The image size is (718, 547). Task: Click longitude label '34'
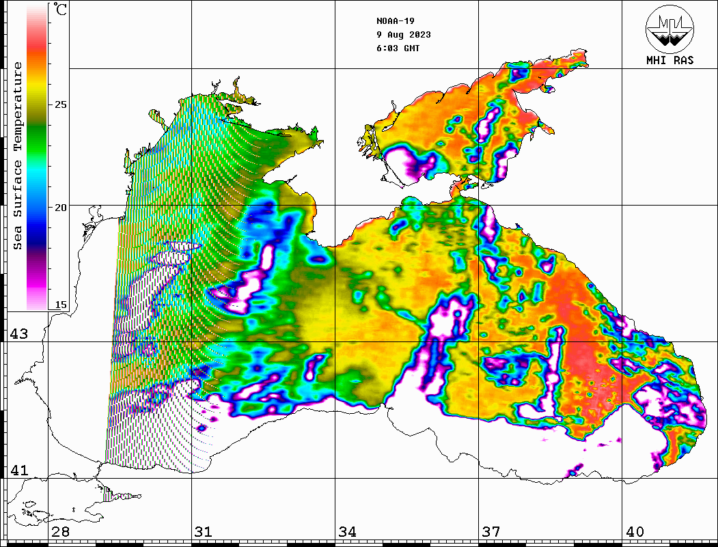coord(348,531)
